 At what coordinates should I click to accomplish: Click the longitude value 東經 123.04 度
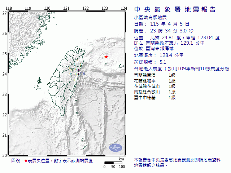pyautogui.click(x=203, y=37)
